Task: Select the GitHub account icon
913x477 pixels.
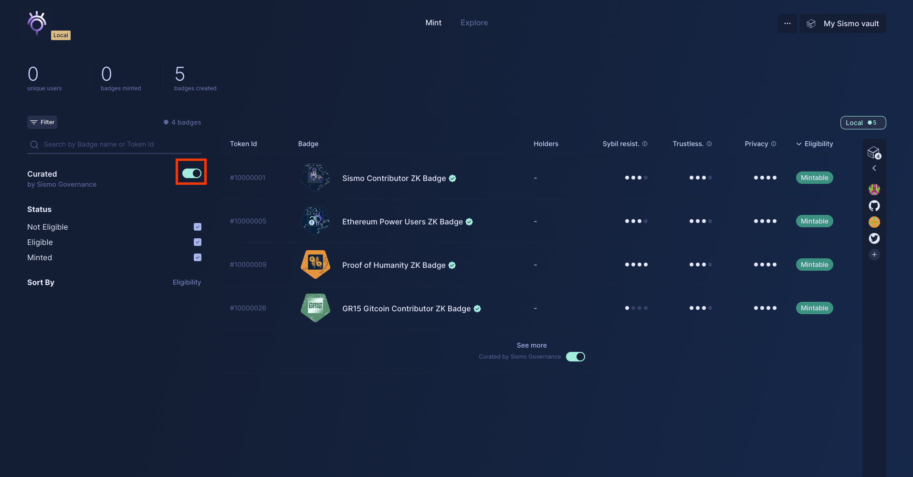Action: click(x=874, y=206)
